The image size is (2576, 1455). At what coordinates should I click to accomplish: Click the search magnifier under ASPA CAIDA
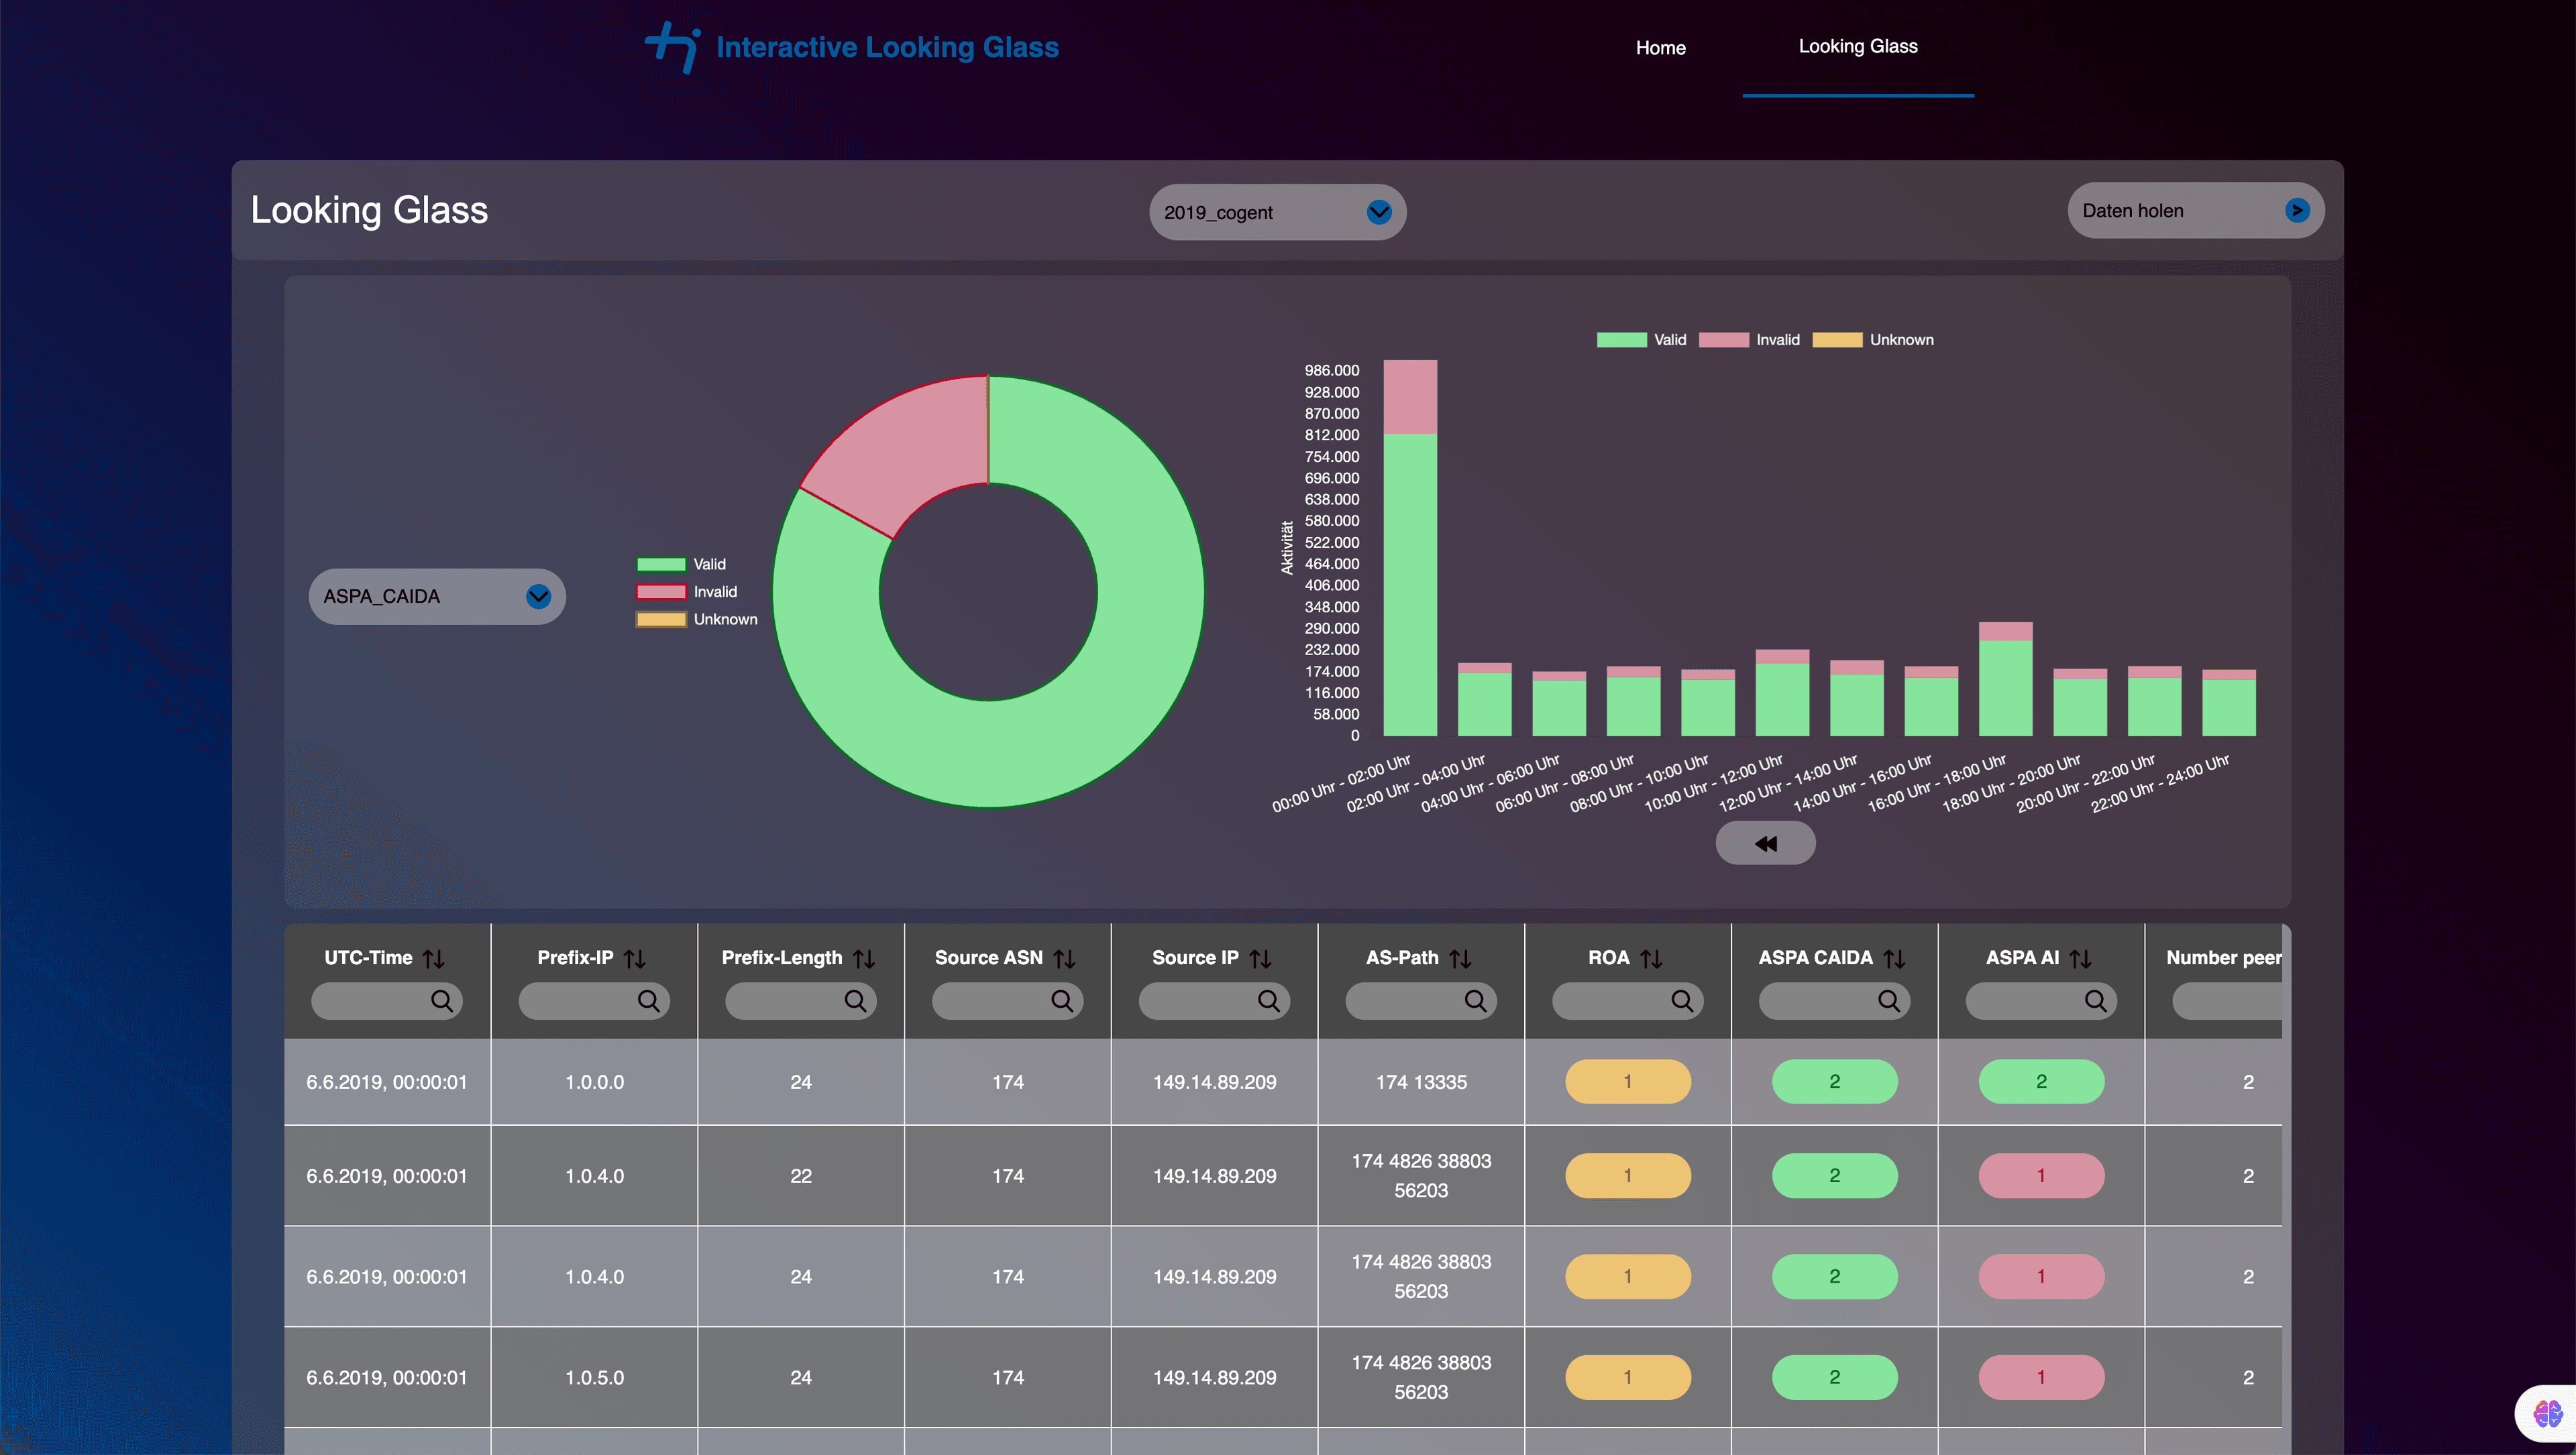click(x=1888, y=1000)
